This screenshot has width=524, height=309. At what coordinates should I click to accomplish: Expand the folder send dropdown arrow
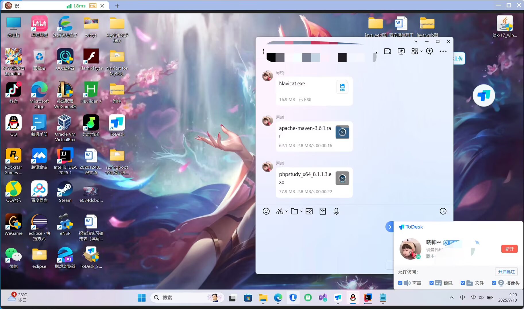pos(301,212)
